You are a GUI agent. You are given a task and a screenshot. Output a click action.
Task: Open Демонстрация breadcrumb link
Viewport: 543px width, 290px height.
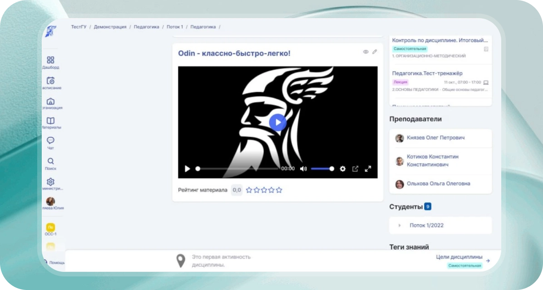click(110, 27)
